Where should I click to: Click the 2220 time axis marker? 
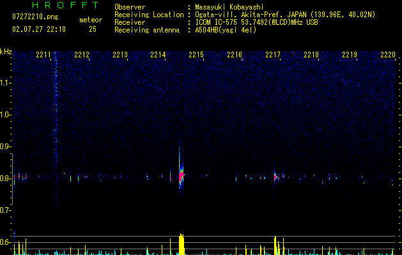(x=388, y=55)
